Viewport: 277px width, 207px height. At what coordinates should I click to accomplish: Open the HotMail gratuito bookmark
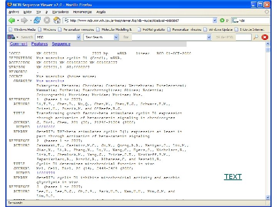coord(151,30)
